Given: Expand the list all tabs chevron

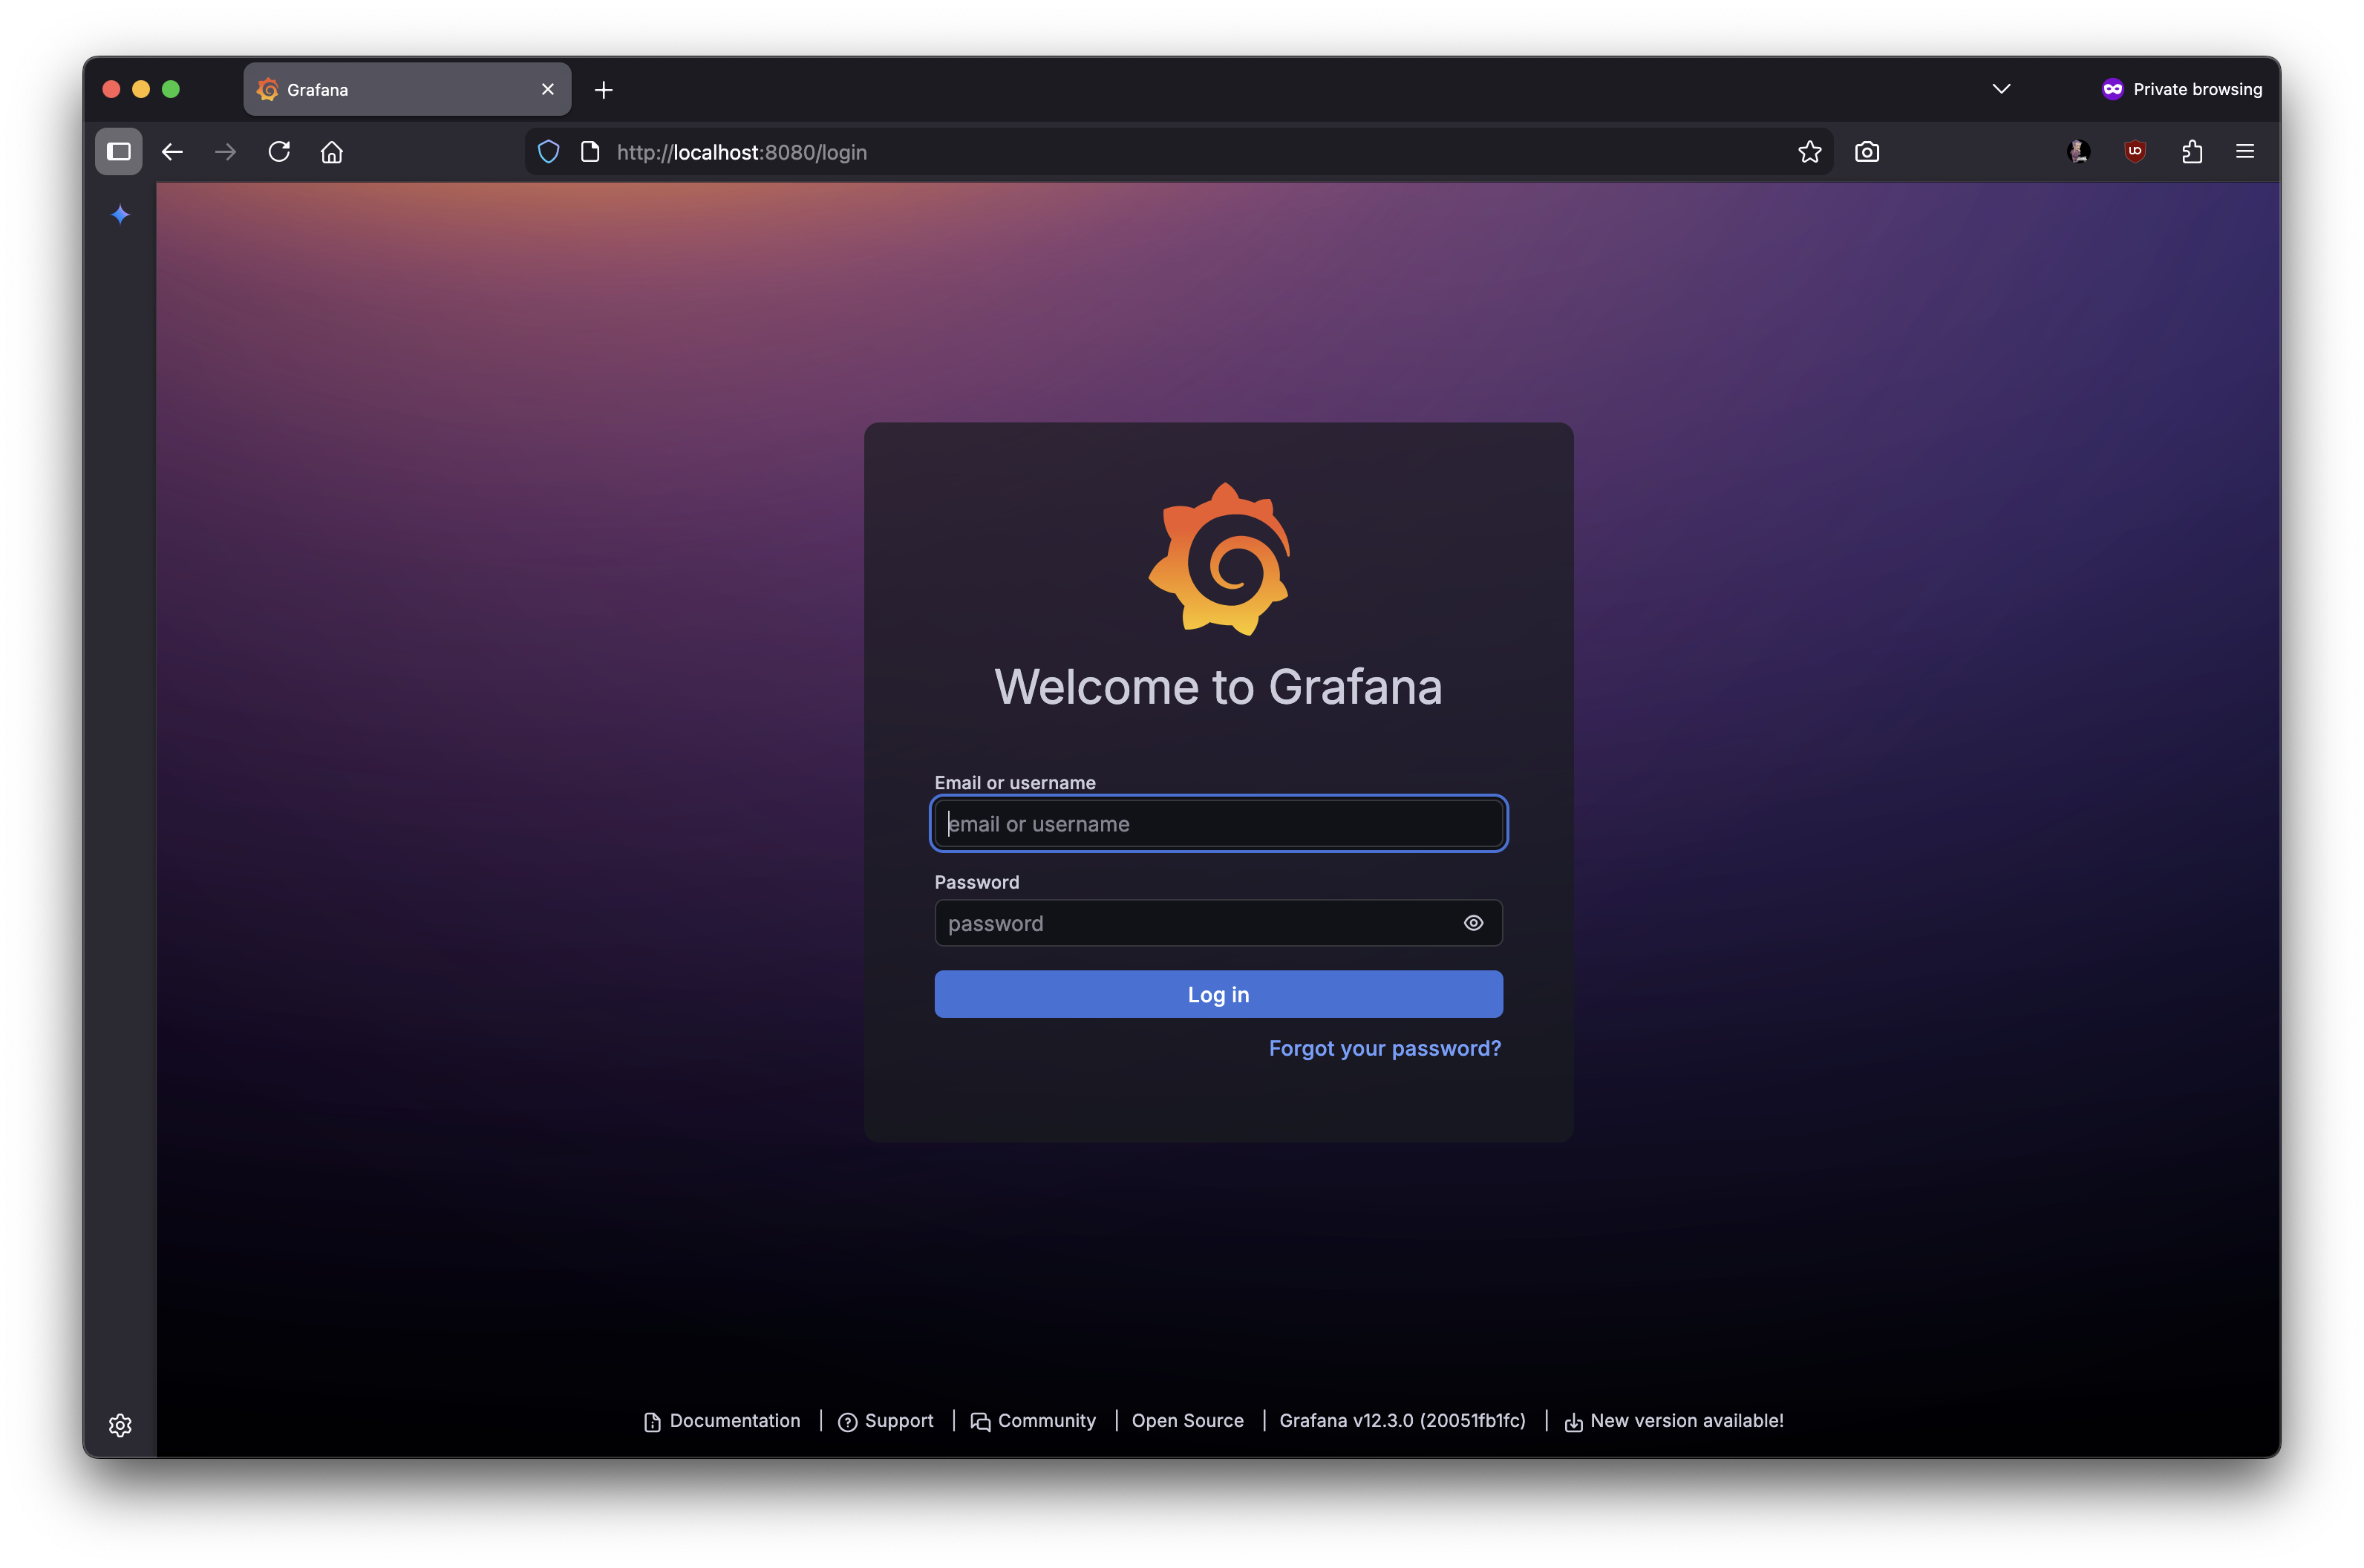Looking at the screenshot, I should coord(2001,89).
